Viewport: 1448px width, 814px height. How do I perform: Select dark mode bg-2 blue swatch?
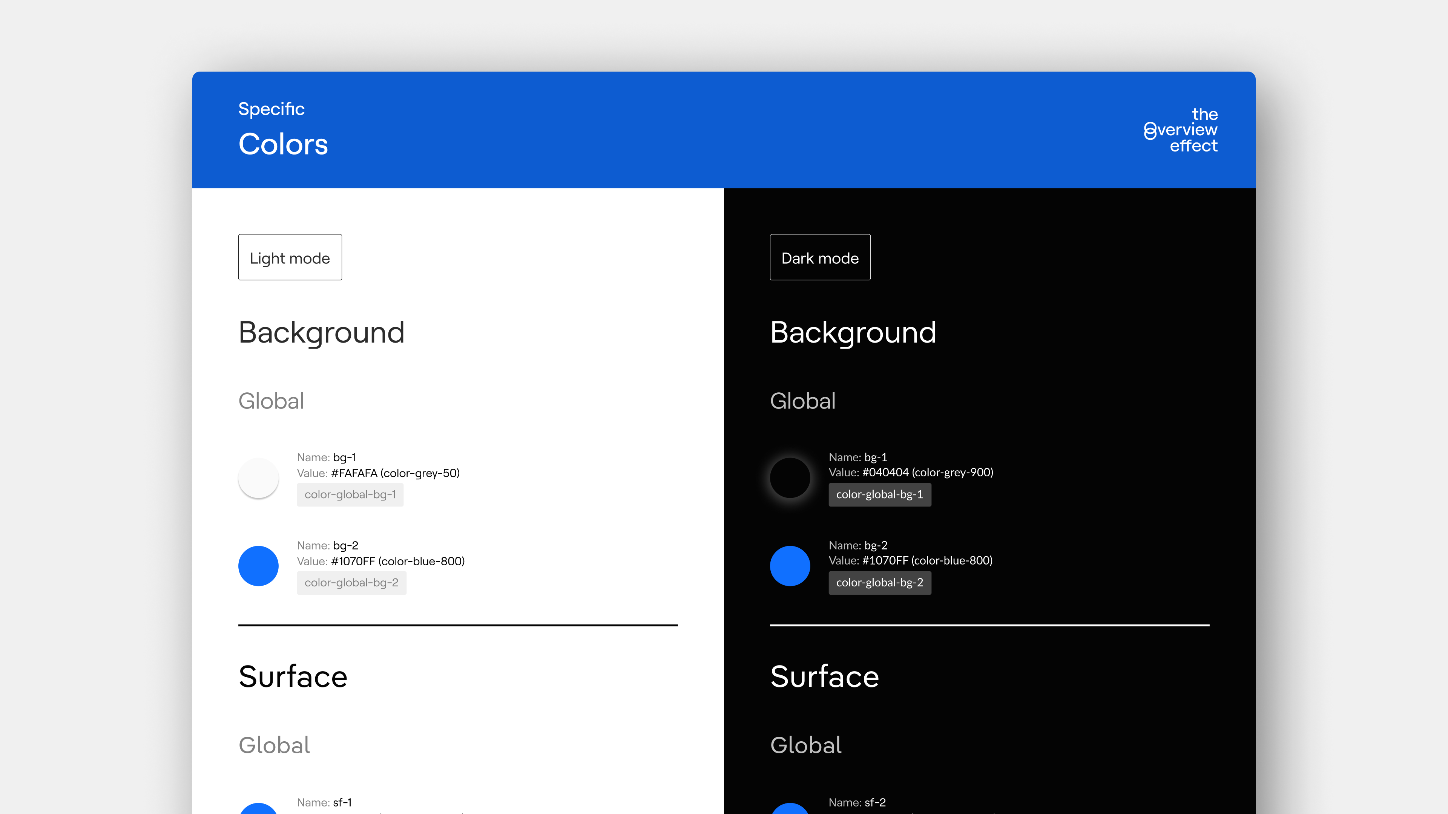coord(790,566)
